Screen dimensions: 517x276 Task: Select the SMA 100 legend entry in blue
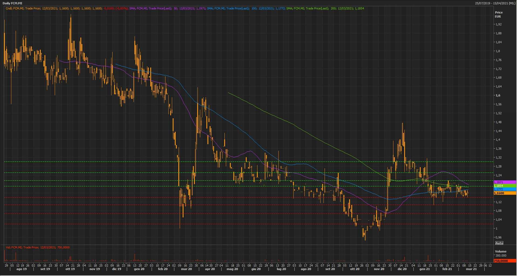pyautogui.click(x=246, y=8)
